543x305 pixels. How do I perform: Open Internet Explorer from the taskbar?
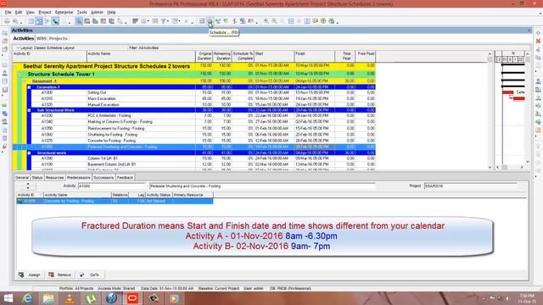coord(28,298)
